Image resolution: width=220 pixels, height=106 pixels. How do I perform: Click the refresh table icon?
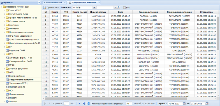coord(89,103)
